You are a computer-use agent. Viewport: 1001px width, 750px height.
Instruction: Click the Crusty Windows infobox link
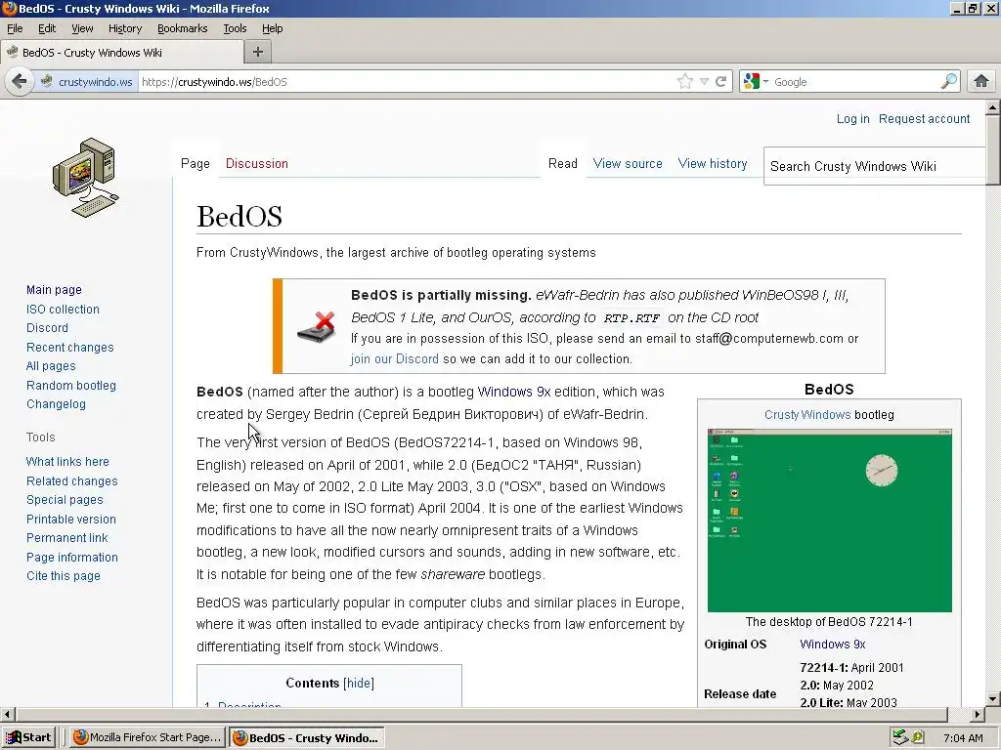pyautogui.click(x=807, y=414)
